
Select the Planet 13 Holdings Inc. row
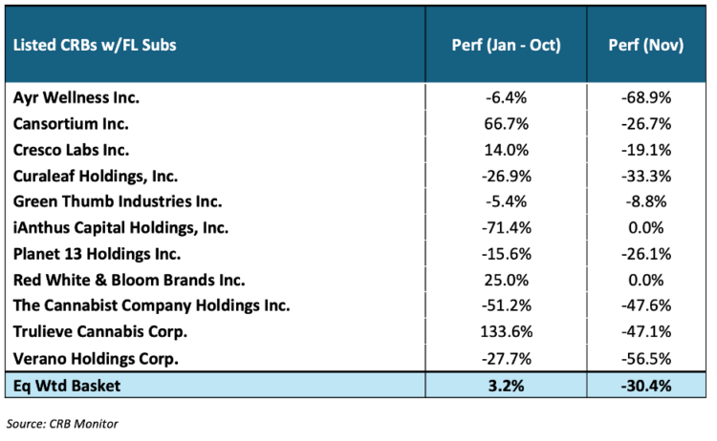pyautogui.click(x=98, y=254)
